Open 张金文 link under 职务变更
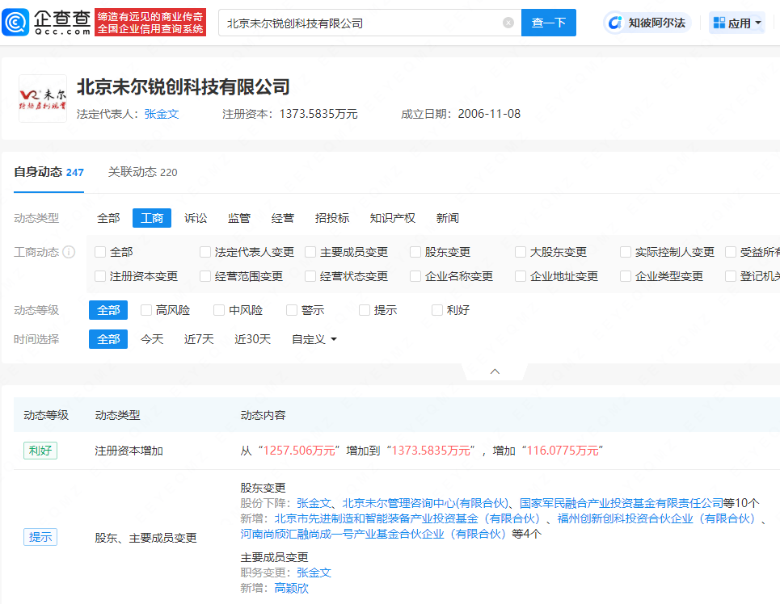This screenshot has width=780, height=604. pos(314,573)
